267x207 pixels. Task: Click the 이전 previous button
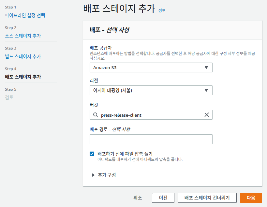[x=163, y=198]
